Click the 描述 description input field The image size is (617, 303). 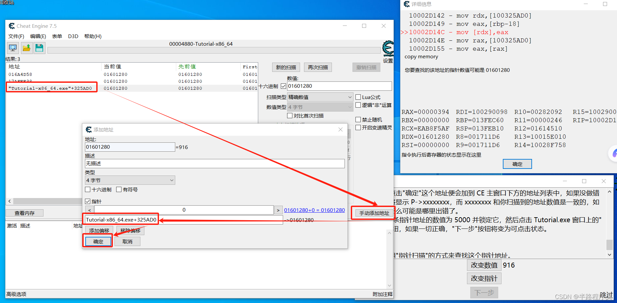pyautogui.click(x=215, y=164)
